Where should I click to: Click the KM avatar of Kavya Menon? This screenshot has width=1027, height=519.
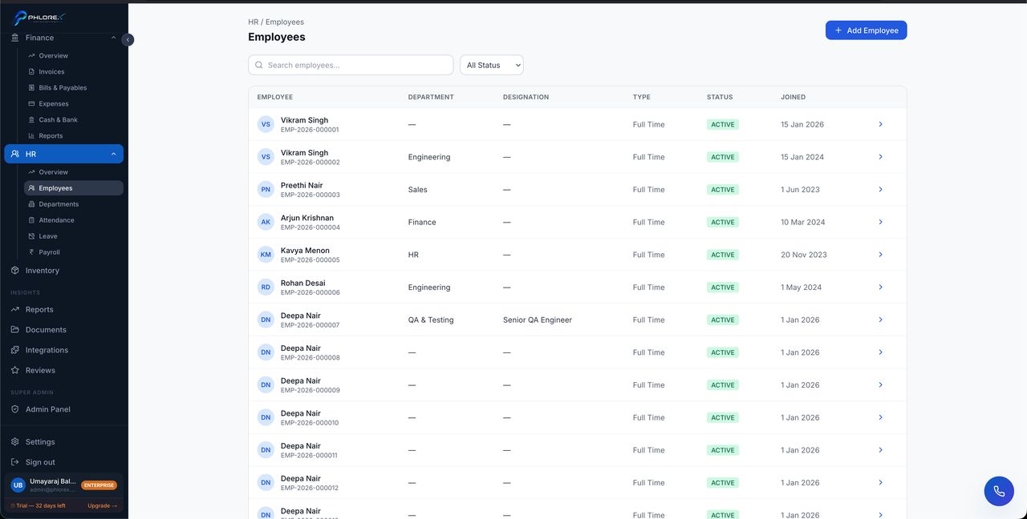[x=266, y=255]
